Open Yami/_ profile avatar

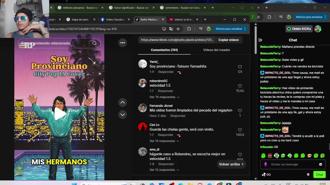click(143, 64)
